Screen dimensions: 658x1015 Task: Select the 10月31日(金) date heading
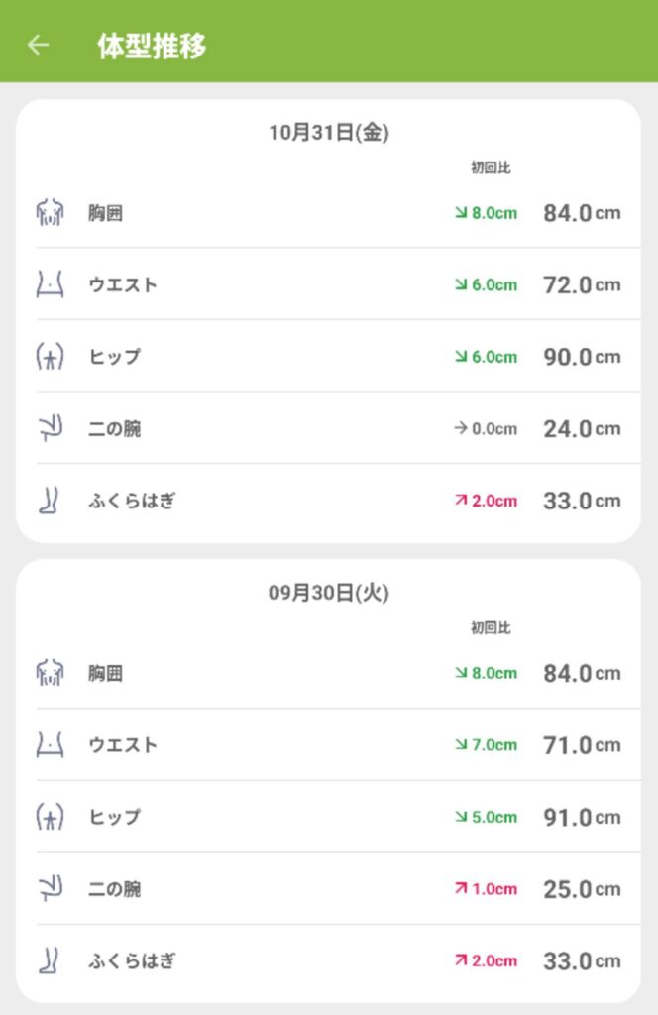[329, 133]
